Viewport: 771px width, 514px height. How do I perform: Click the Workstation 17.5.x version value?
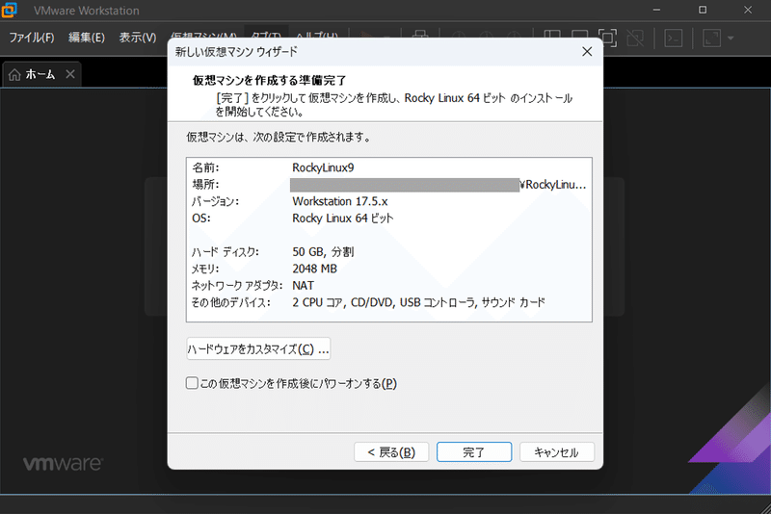[340, 201]
